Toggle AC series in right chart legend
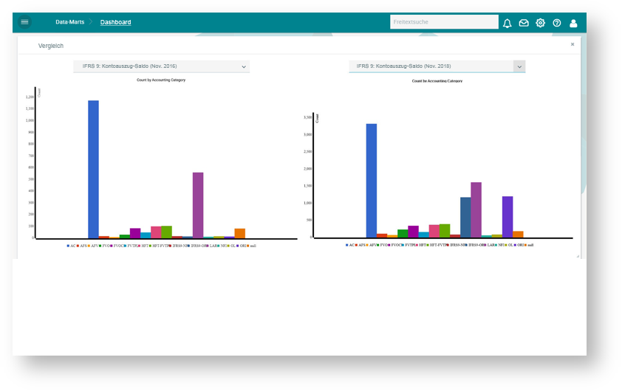 [349, 245]
